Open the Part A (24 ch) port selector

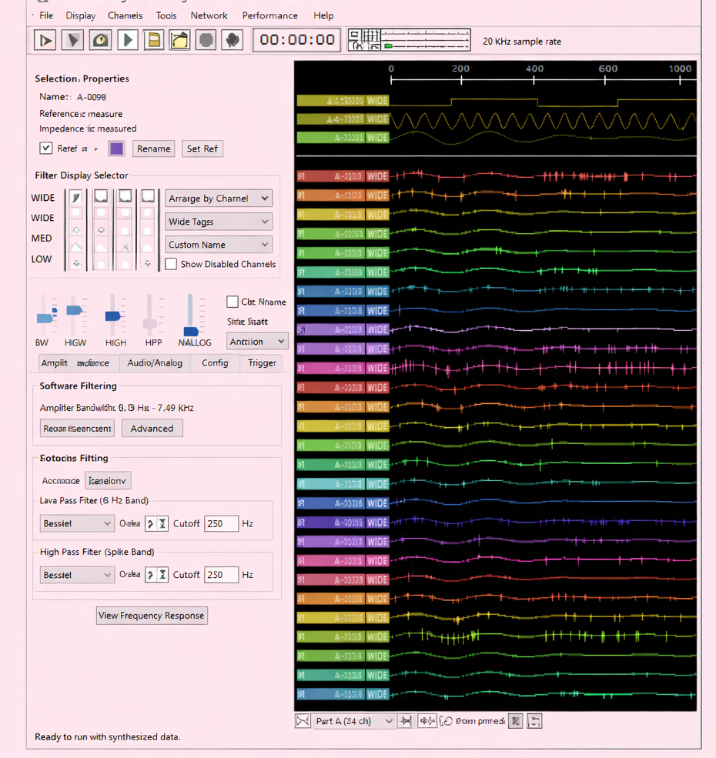(354, 721)
